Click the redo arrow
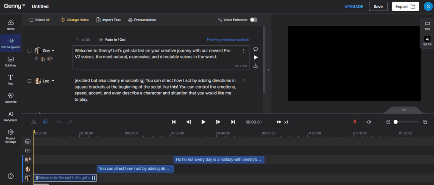 (70, 122)
